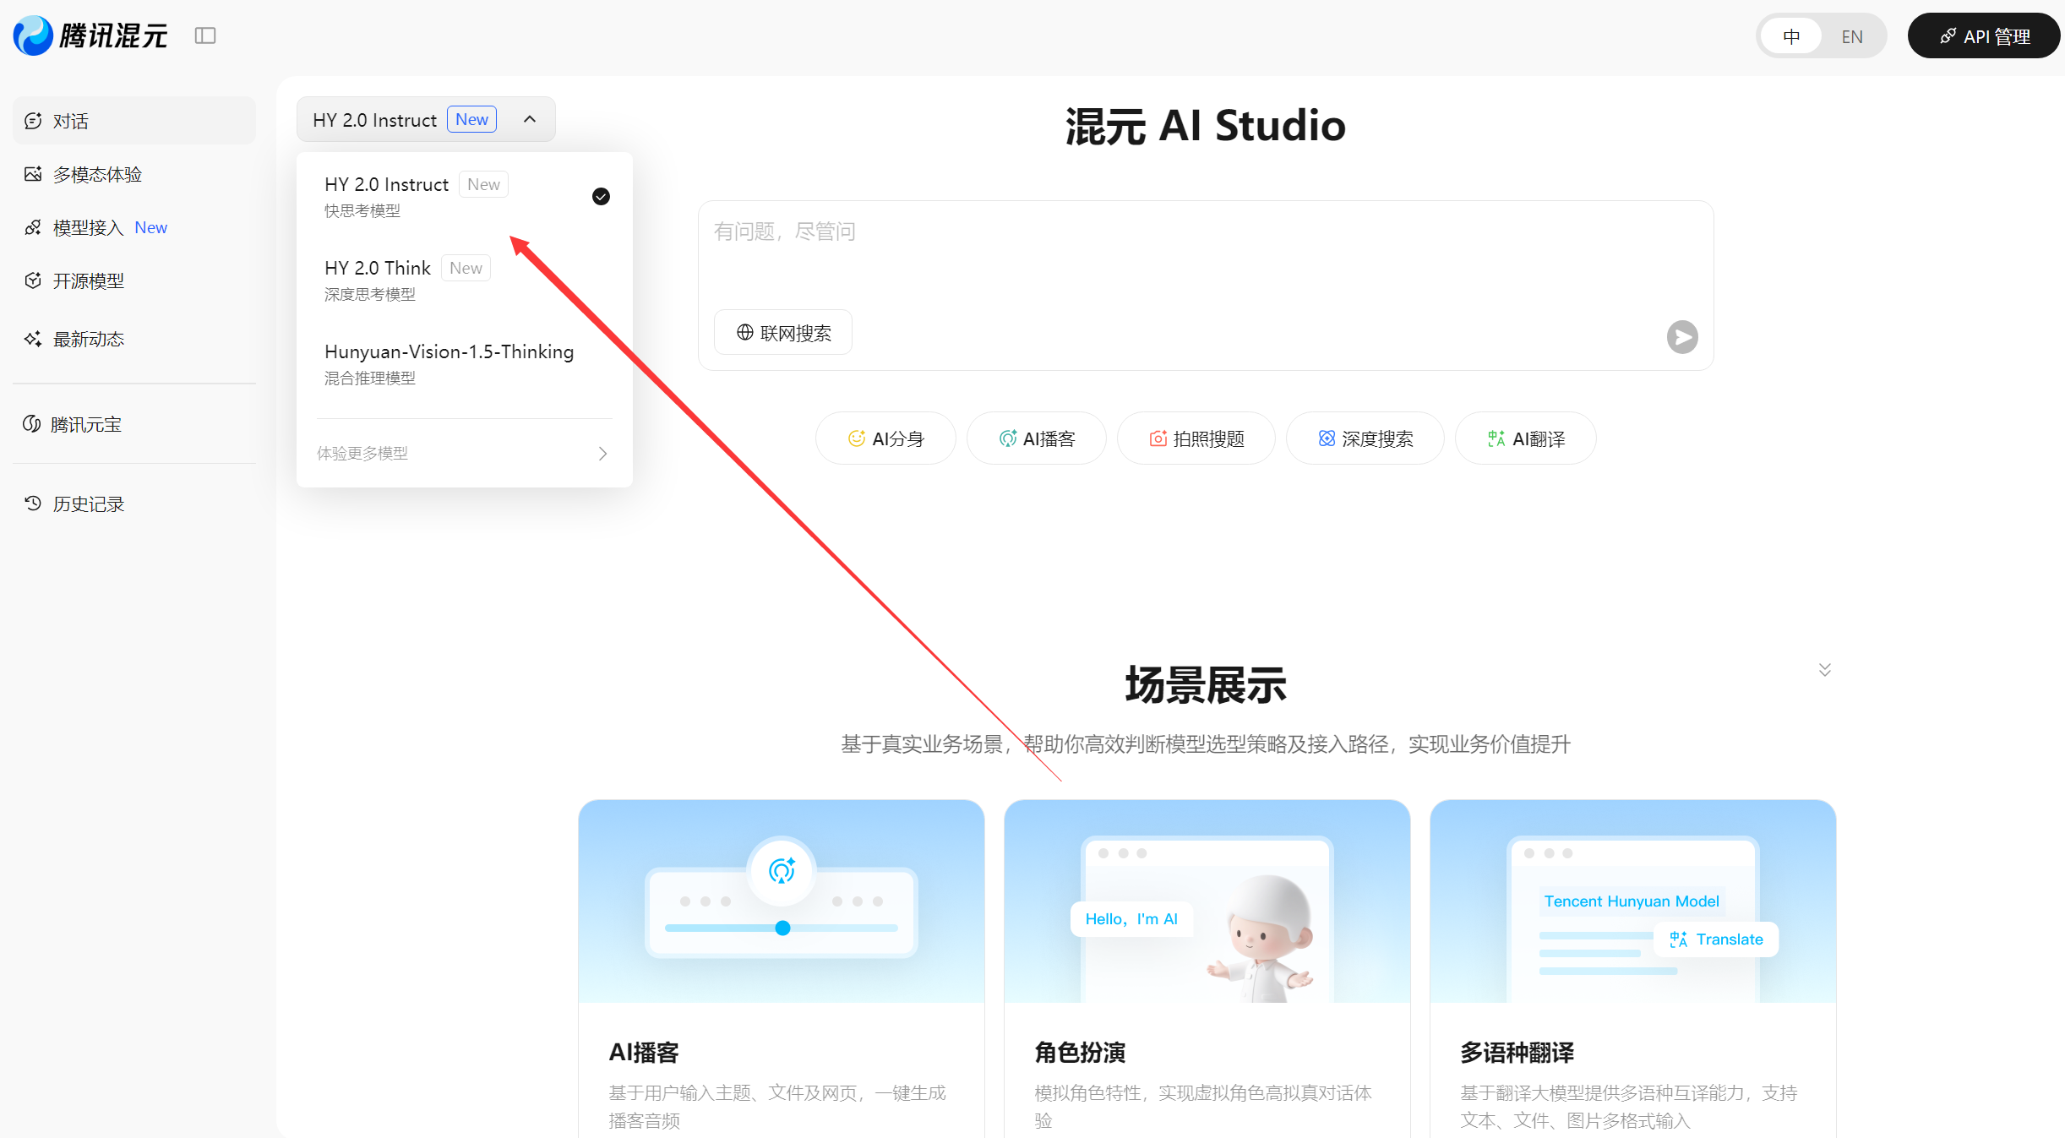Choose Hunyuan-Vision-1.5-Thinking from the list
The height and width of the screenshot is (1138, 2065).
449,351
